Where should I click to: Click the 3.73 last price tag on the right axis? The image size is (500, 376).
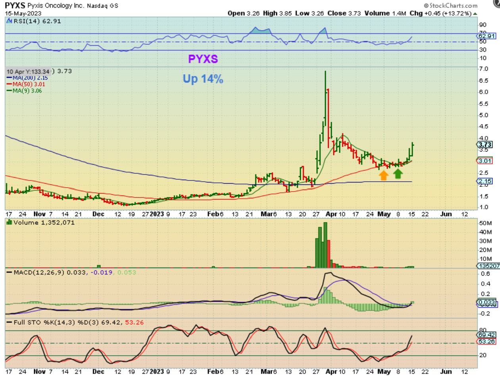[485, 145]
